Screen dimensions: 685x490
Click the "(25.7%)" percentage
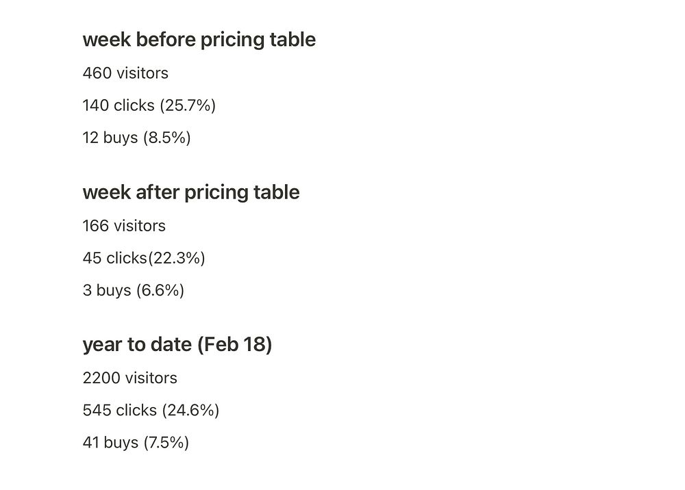coord(187,105)
